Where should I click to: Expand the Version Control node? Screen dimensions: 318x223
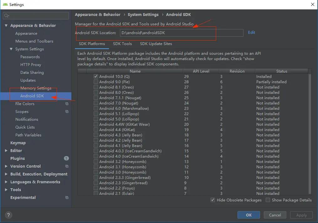(6, 166)
